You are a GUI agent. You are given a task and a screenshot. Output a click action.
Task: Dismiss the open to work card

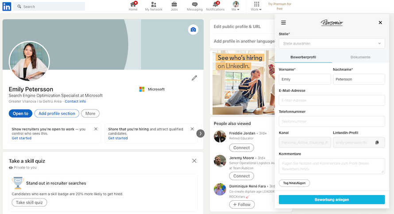coord(96,129)
